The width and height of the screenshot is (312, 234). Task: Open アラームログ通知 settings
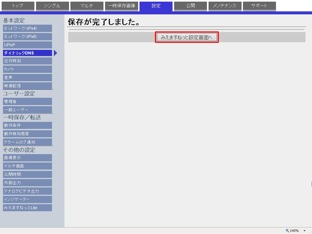coord(27,142)
